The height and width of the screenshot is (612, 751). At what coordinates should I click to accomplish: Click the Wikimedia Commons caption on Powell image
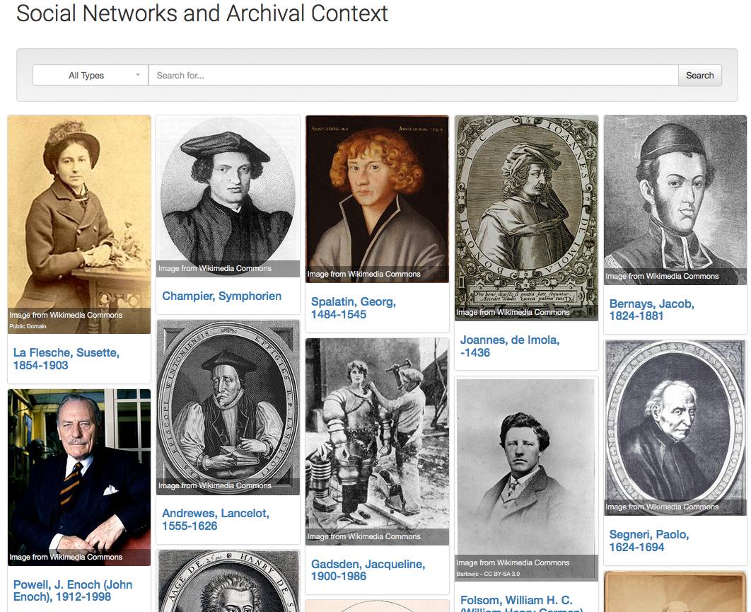[x=66, y=557]
